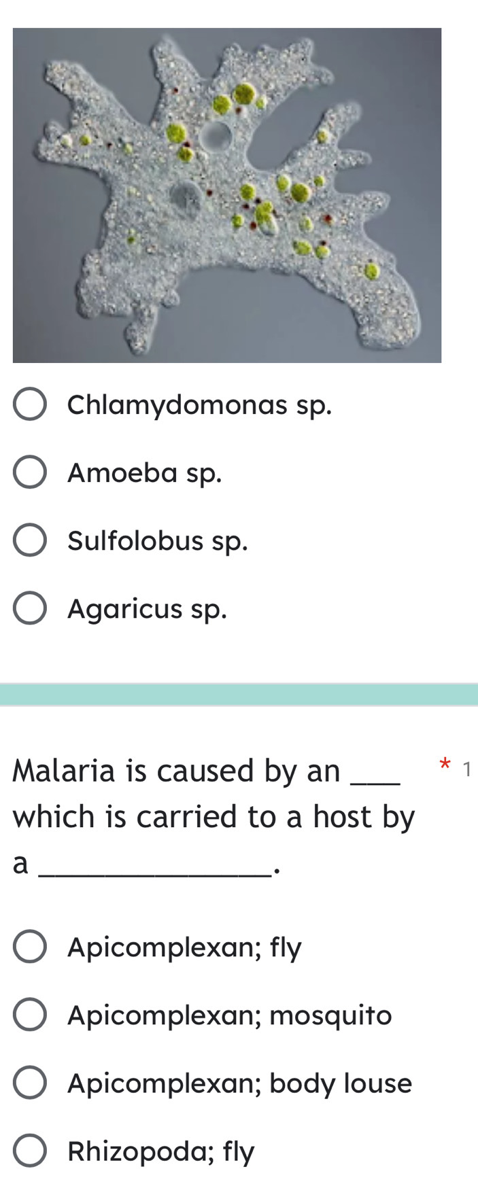
Task: Click the 'Apicomplexan; body louse' option label
Action: [x=240, y=1083]
